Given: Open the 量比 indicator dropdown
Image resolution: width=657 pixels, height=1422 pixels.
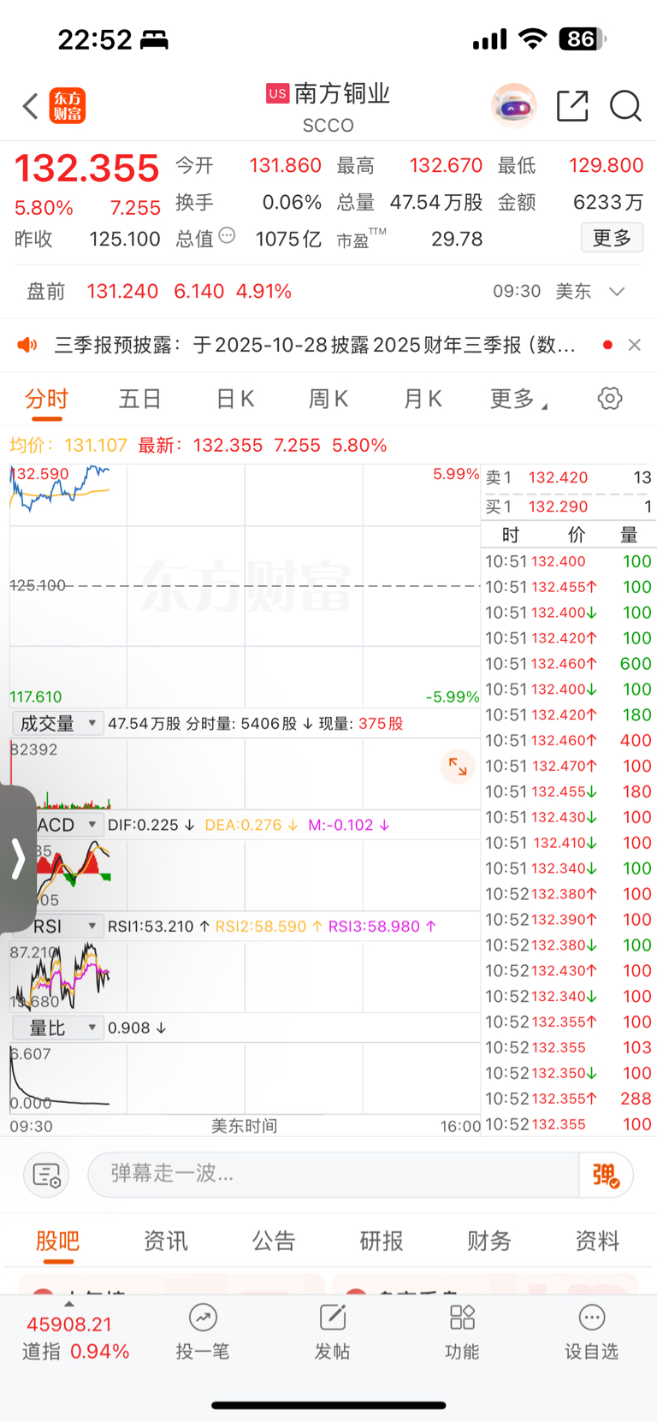Looking at the screenshot, I should [x=58, y=1028].
